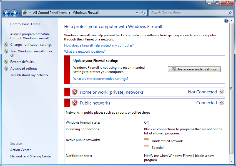Click Home or work (private) networks heading

coord(112,92)
